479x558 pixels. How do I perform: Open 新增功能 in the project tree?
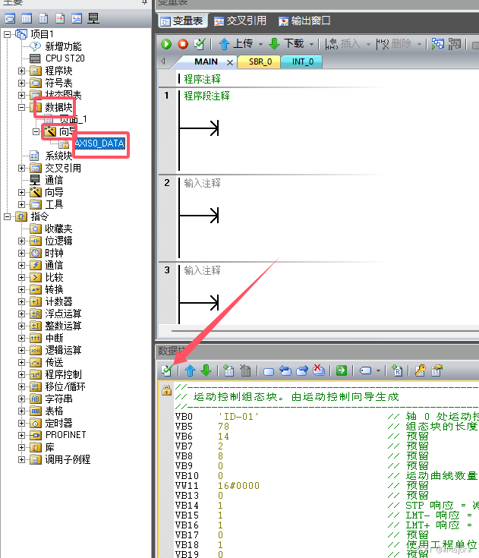click(x=63, y=46)
